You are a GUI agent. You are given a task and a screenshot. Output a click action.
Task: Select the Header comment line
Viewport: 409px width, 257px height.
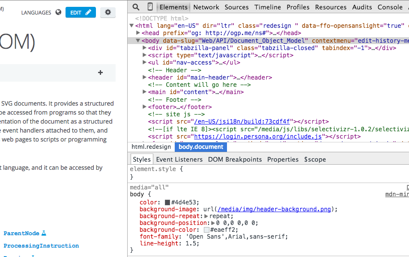point(174,70)
